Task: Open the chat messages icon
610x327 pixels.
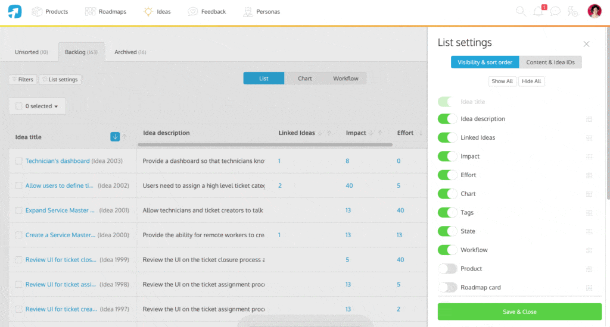Action: click(x=555, y=11)
